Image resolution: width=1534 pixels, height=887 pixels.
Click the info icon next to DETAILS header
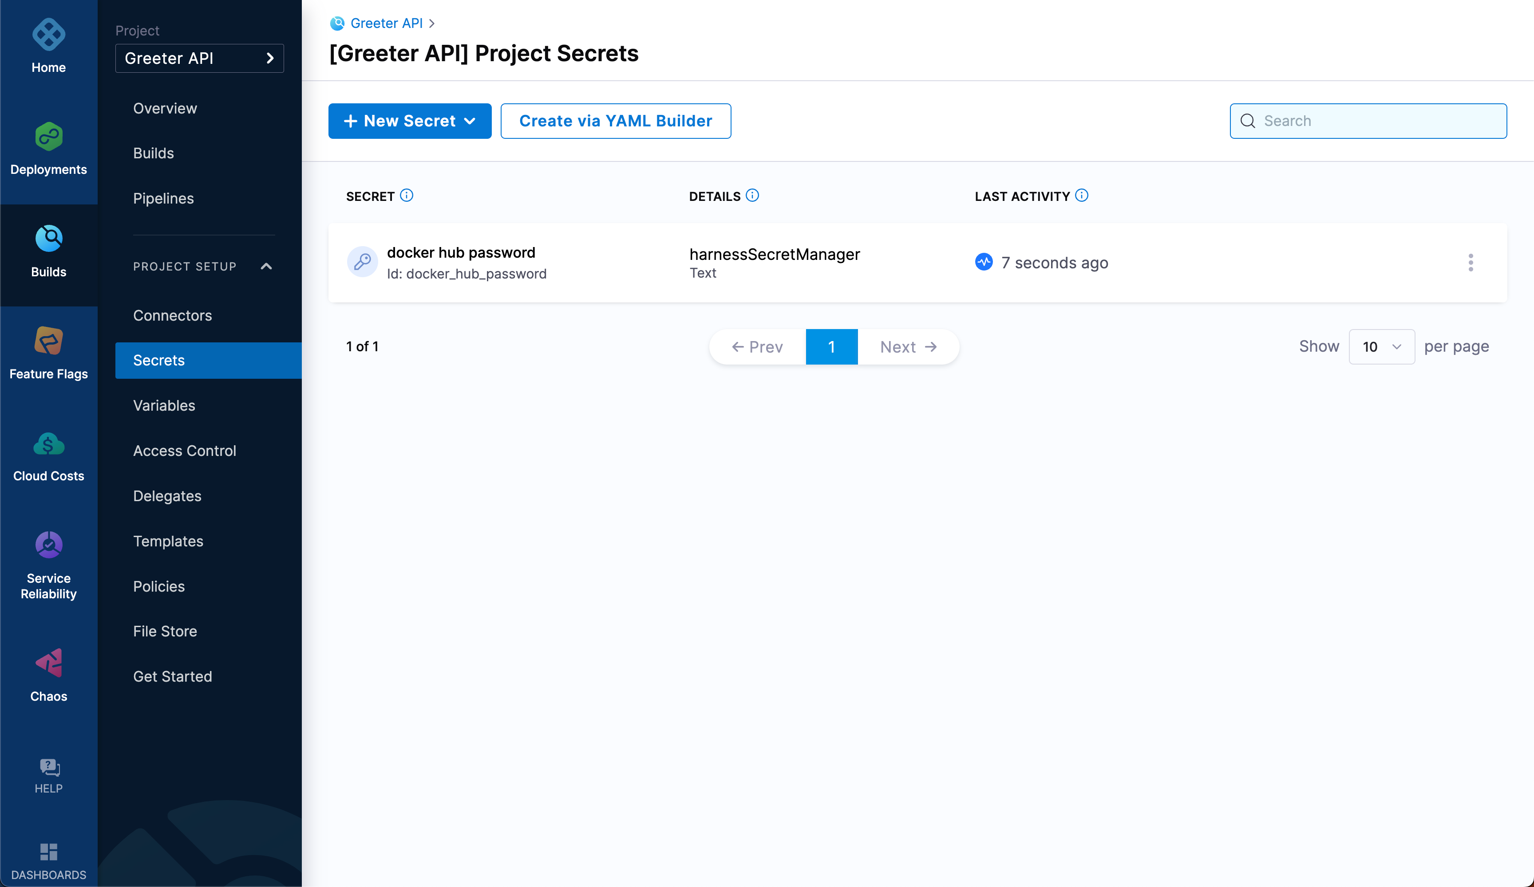click(x=752, y=195)
